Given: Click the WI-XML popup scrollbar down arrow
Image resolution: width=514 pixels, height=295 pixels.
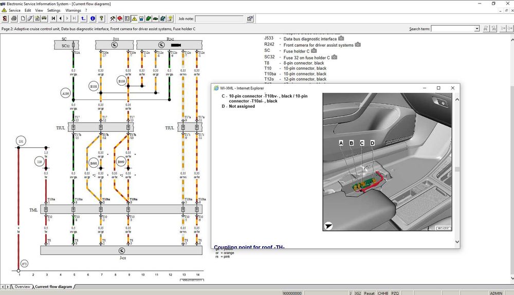Looking at the screenshot, I should coord(457,242).
